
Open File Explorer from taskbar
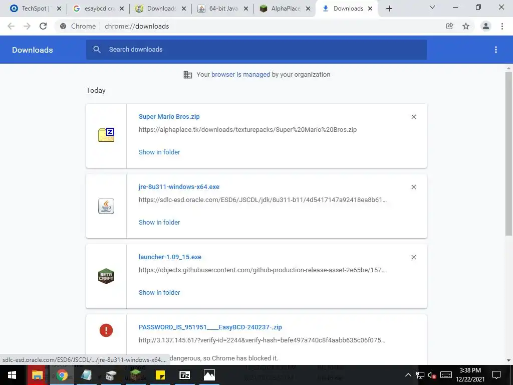tap(37, 375)
